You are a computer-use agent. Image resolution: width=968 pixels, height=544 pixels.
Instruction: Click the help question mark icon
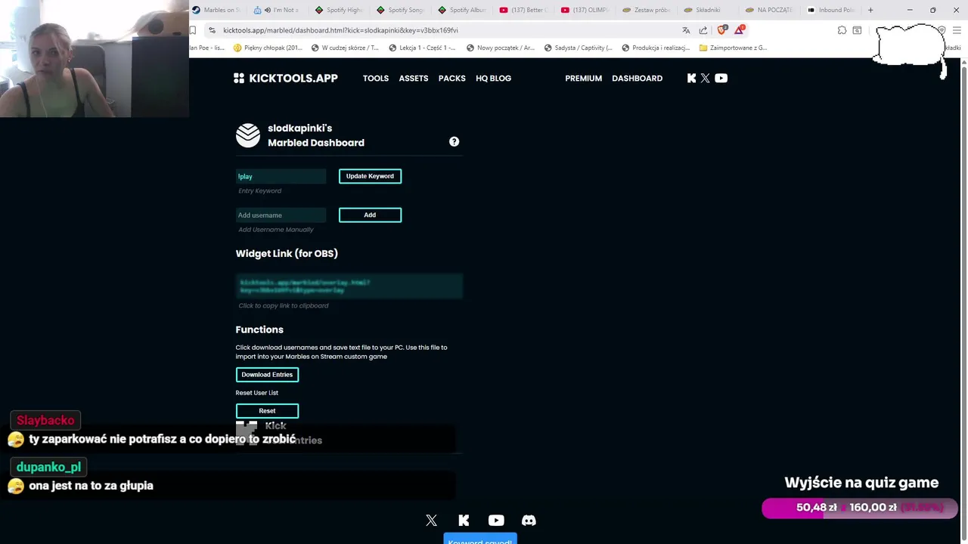click(454, 141)
